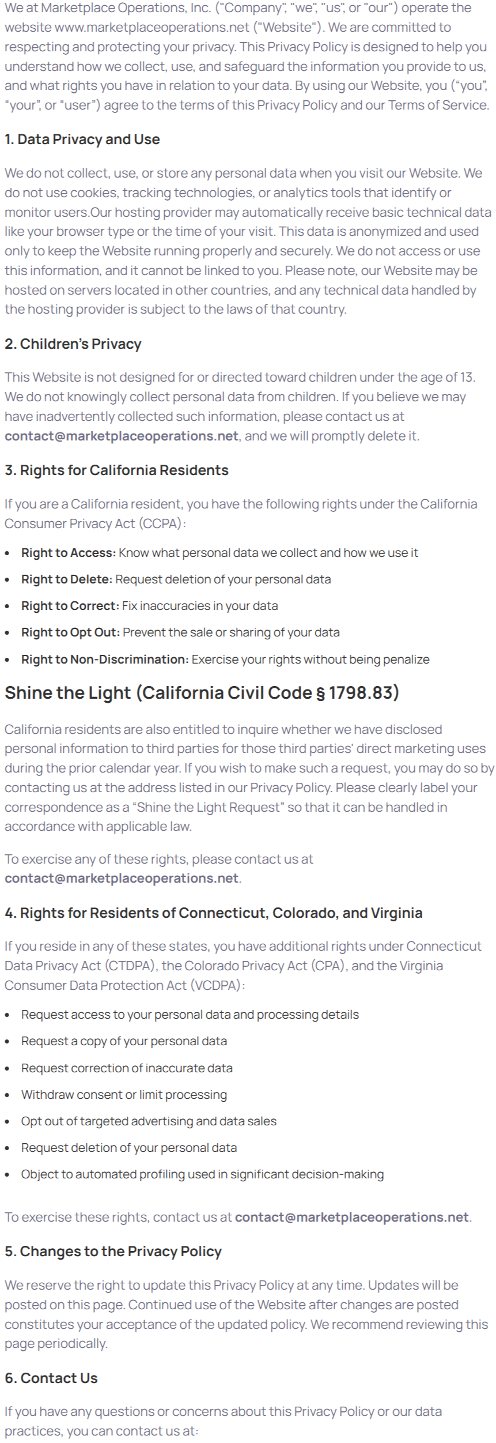
Task: Click the "4. Rights for Residents" section heading
Action: pos(214,913)
